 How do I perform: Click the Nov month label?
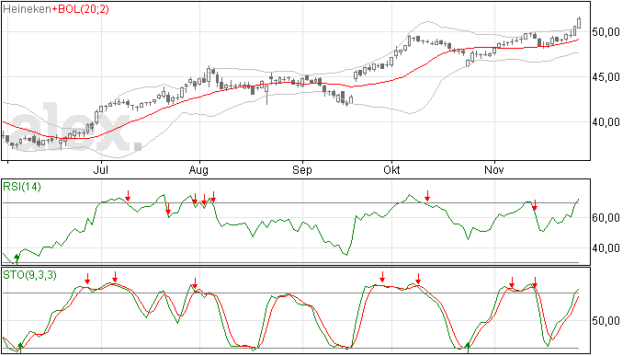click(494, 169)
